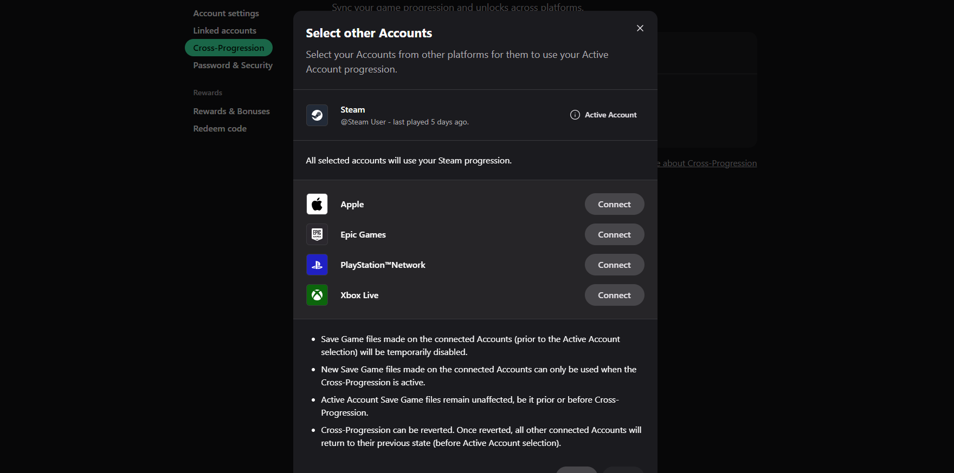Click the darker cut-off button at dialog bottom-right
The width and height of the screenshot is (954, 473).
[x=623, y=469]
